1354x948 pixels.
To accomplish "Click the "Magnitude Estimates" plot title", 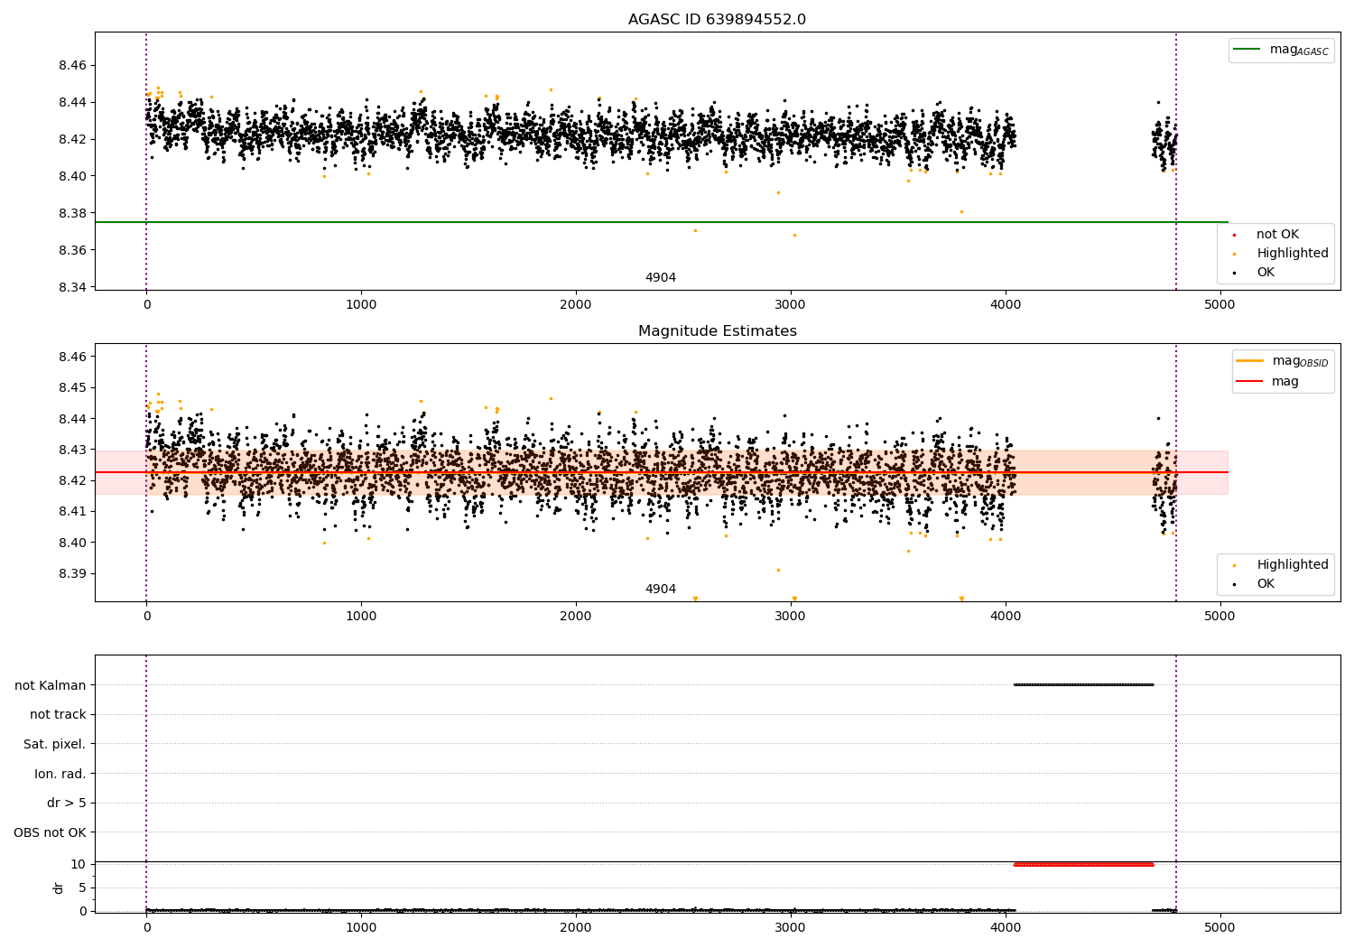I will pyautogui.click(x=718, y=331).
